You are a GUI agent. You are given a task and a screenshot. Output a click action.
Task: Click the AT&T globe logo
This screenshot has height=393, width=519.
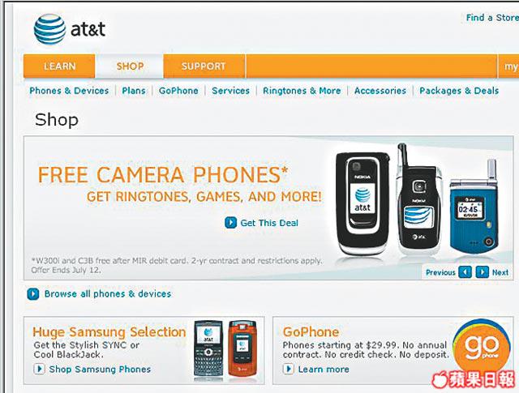point(49,29)
